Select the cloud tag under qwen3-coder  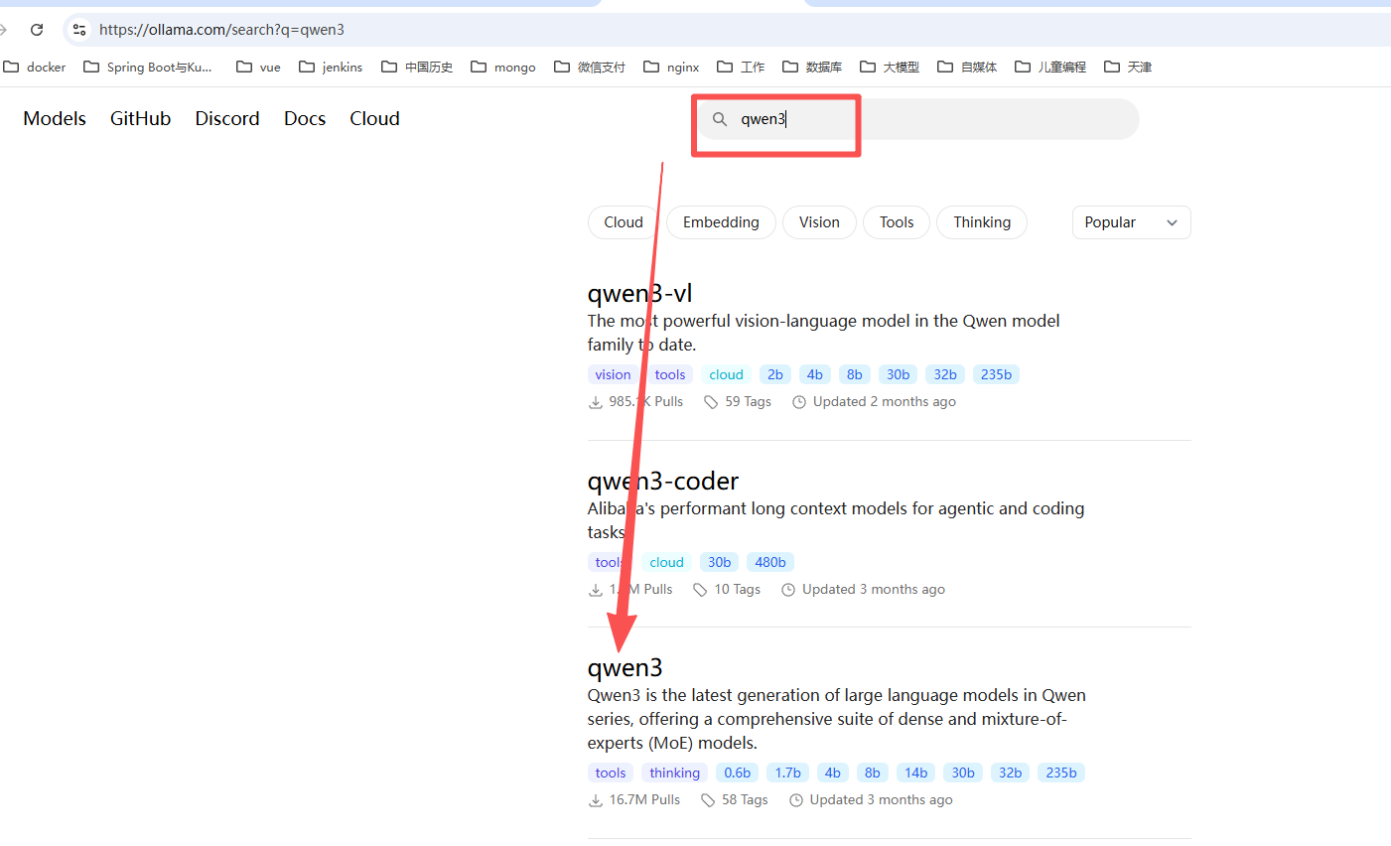[667, 562]
